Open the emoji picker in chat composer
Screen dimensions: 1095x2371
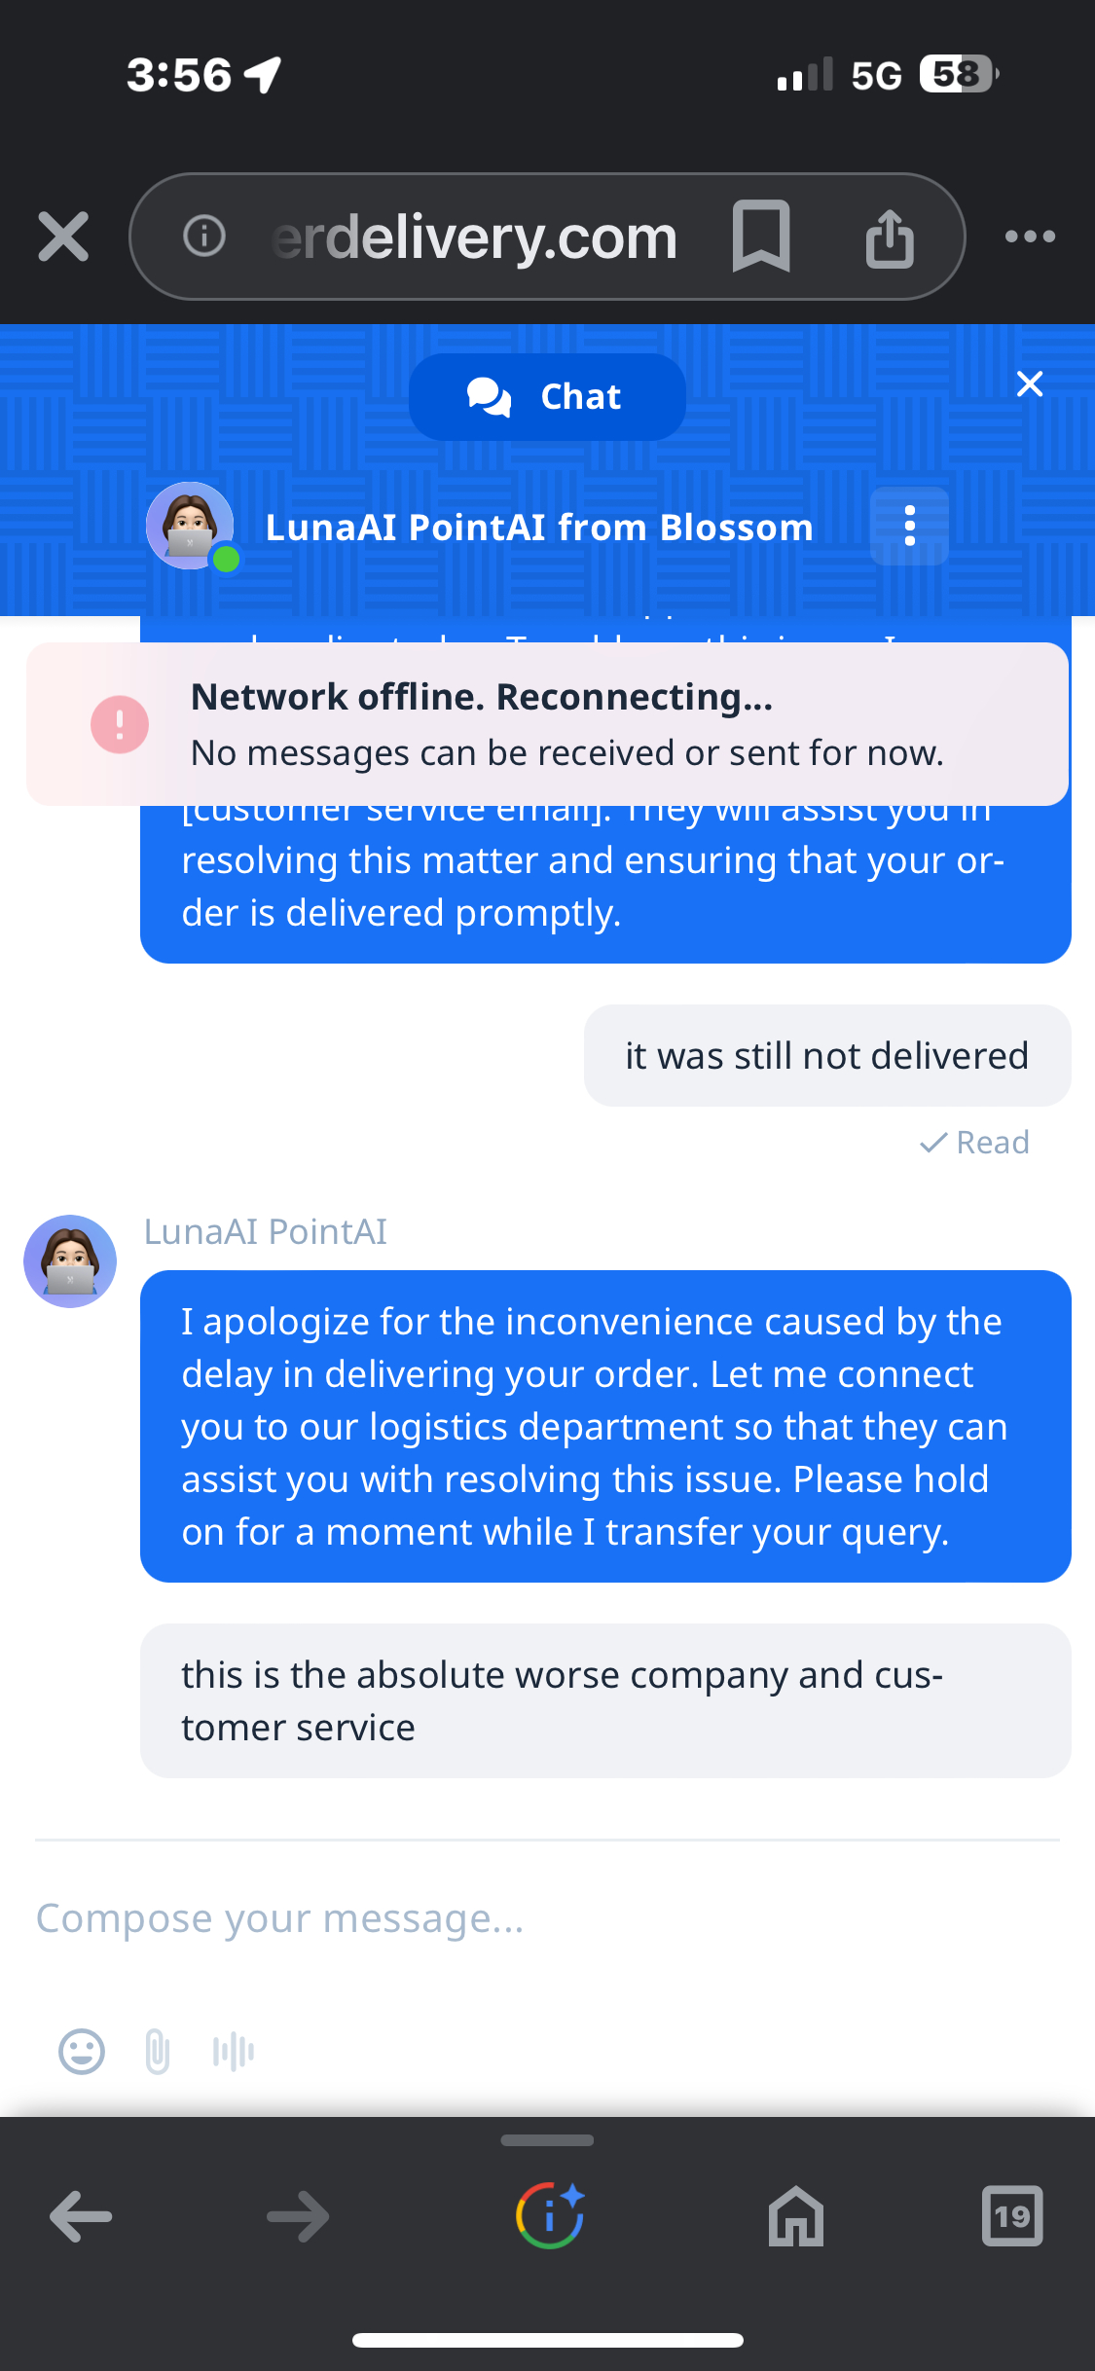tap(82, 2052)
